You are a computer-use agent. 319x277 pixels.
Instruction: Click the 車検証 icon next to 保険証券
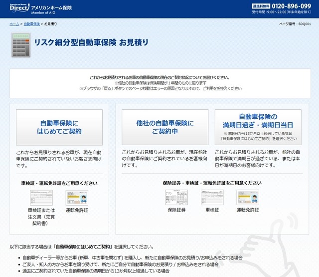point(212,198)
